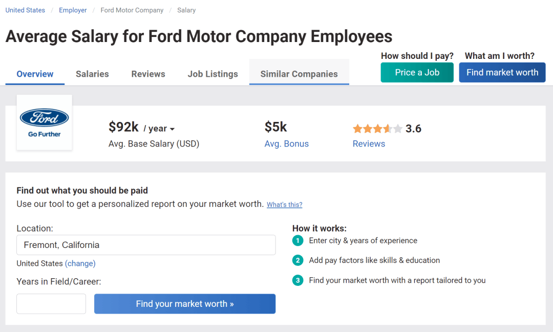Select Find your market worth with a report text
Image resolution: width=553 pixels, height=332 pixels.
397,280
